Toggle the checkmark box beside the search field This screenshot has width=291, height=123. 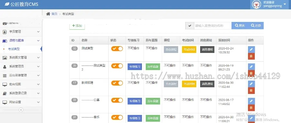pos(190,26)
